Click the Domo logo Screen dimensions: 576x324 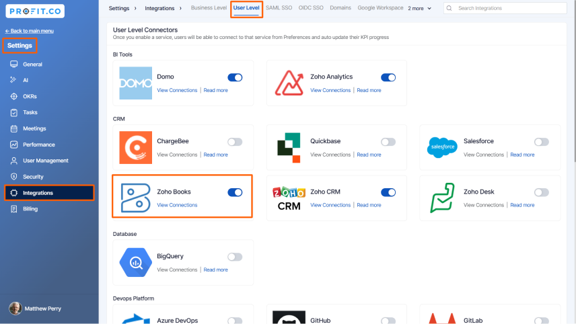pos(135,83)
